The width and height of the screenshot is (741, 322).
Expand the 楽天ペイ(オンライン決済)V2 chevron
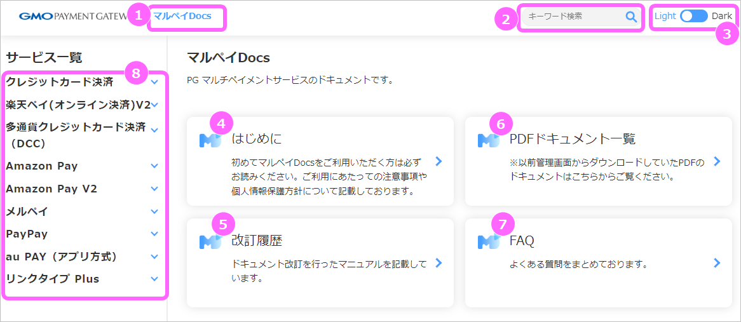tap(154, 105)
